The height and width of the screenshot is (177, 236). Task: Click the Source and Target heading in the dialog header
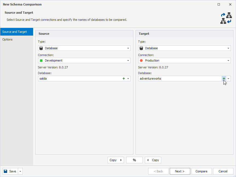point(19,13)
